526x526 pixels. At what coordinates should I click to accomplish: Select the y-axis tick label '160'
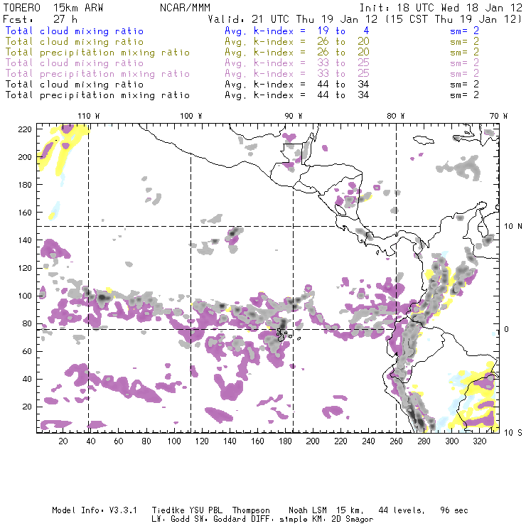pos(25,213)
